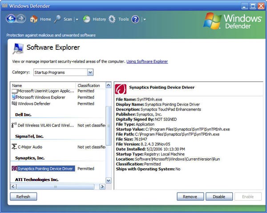Click the Windows Defender logo
The width and height of the screenshot is (267, 213).
(x=233, y=21)
